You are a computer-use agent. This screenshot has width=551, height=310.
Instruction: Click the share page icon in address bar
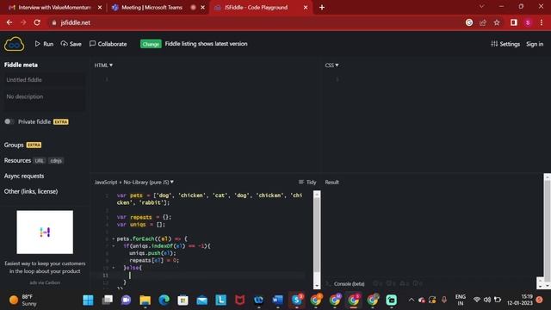(483, 22)
